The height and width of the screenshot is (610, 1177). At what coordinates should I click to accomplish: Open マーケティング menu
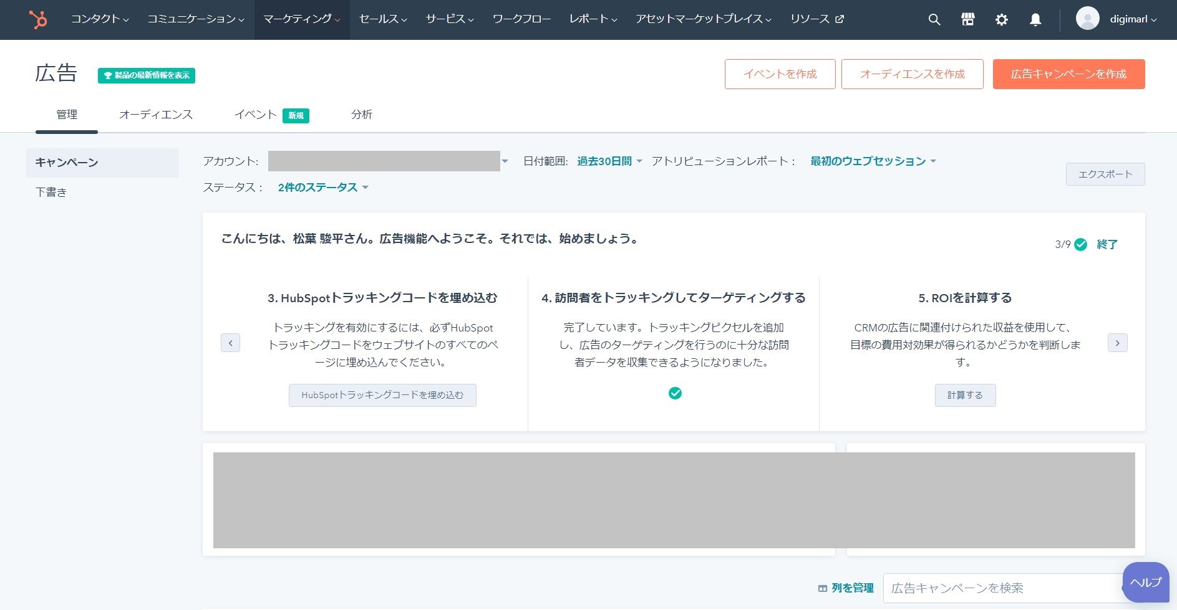(302, 19)
